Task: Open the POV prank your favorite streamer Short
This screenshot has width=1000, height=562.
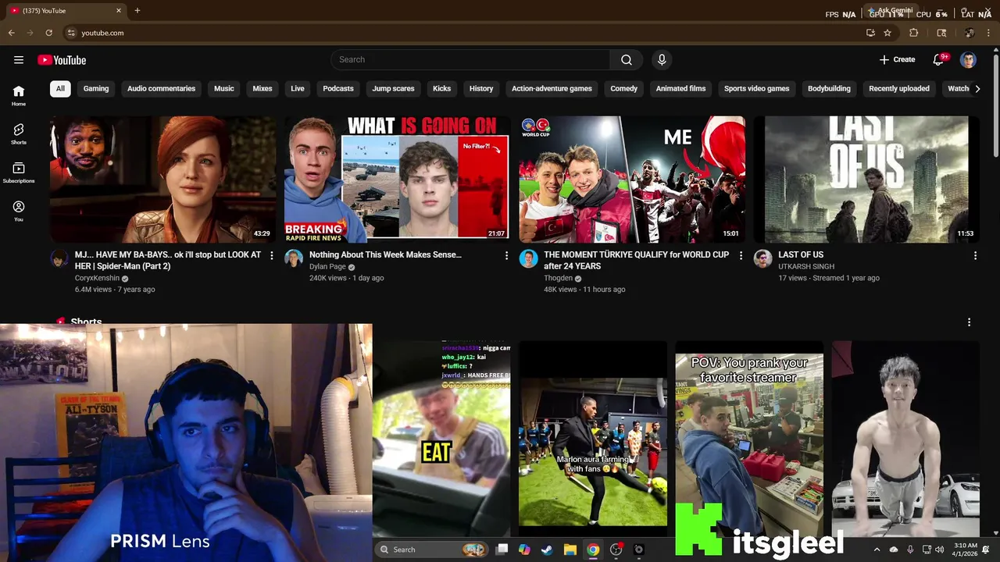Action: coord(749,439)
